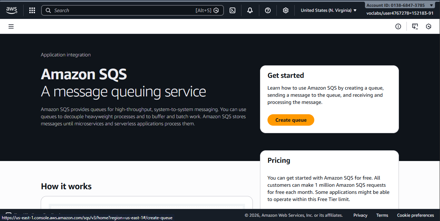Focus the Search input field
440x221 pixels.
pyautogui.click(x=132, y=10)
